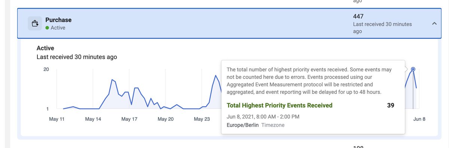Viewport: 449px width, 148px height.
Task: Click the green Active status under Purchase
Action: 55,28
